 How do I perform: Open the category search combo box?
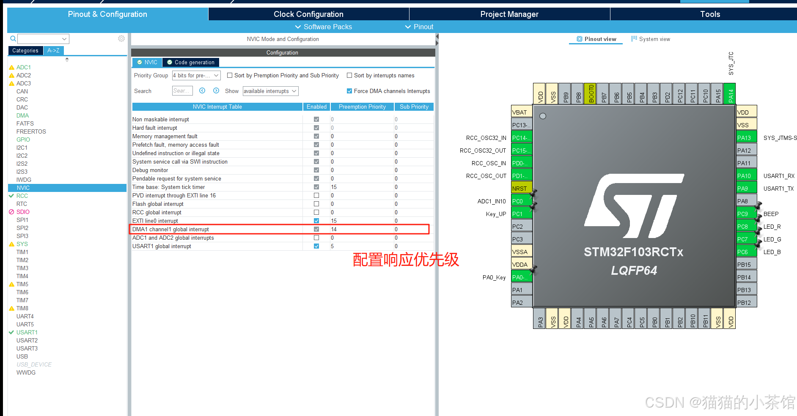click(43, 39)
